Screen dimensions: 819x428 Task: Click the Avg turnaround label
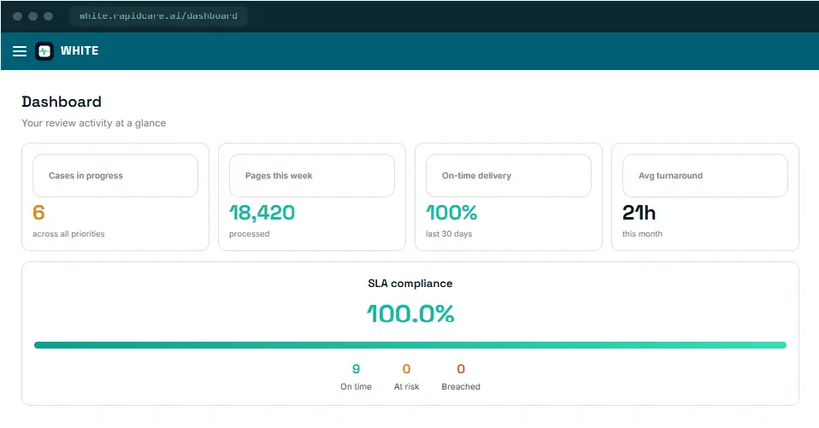point(670,176)
